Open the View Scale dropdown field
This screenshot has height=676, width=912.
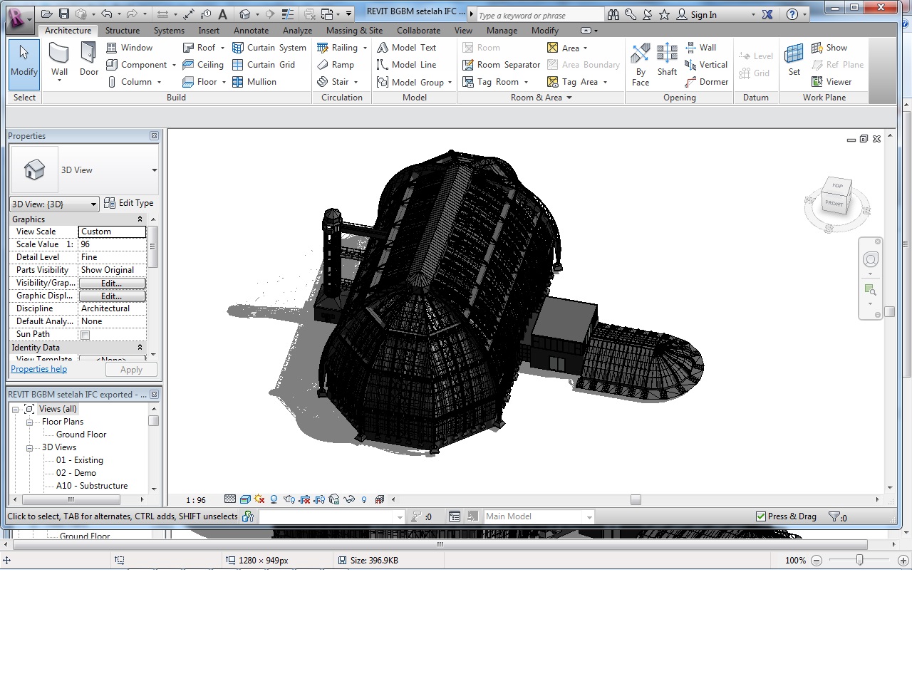[x=112, y=232]
